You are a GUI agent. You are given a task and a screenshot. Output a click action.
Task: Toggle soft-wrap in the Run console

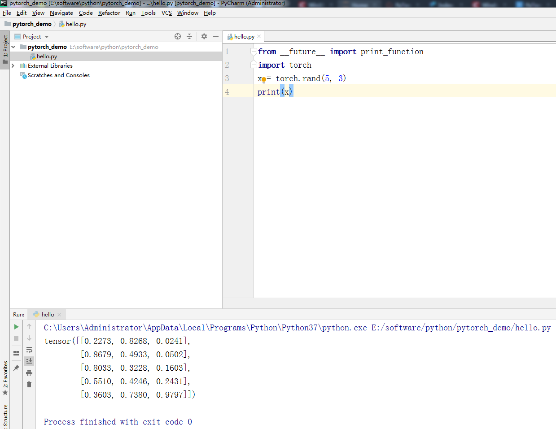coord(29,350)
